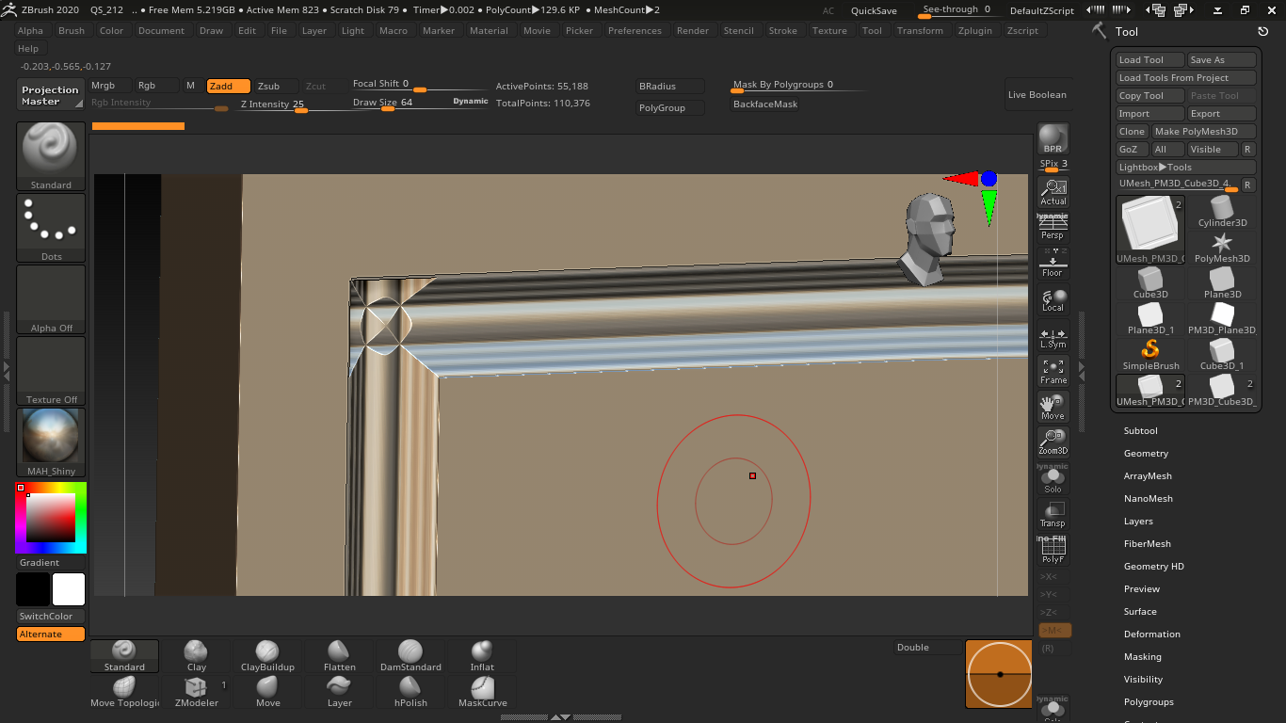Click the Frame view icon
Viewport: 1286px width, 723px height.
(1053, 371)
